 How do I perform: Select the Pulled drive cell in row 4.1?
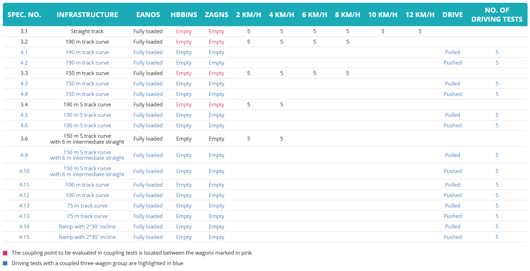[452, 52]
